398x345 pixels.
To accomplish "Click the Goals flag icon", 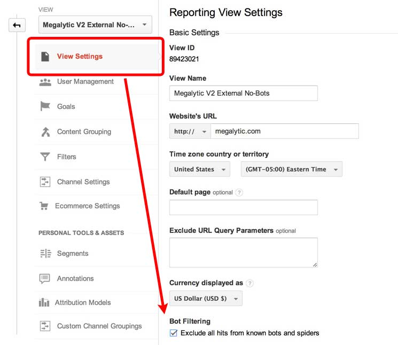I will pos(45,106).
